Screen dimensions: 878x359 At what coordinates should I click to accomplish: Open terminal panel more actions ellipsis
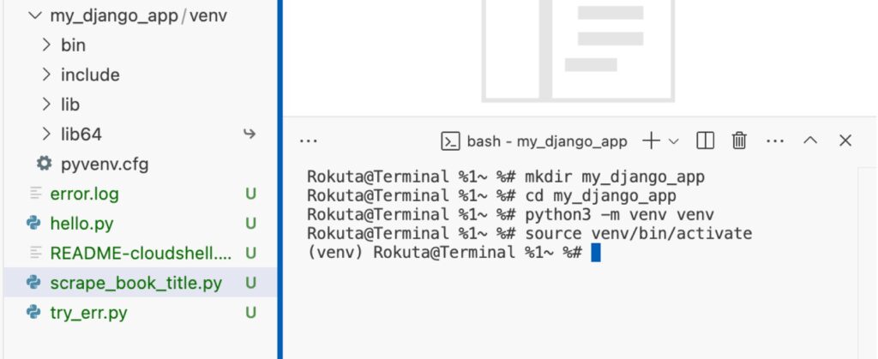[x=774, y=141]
